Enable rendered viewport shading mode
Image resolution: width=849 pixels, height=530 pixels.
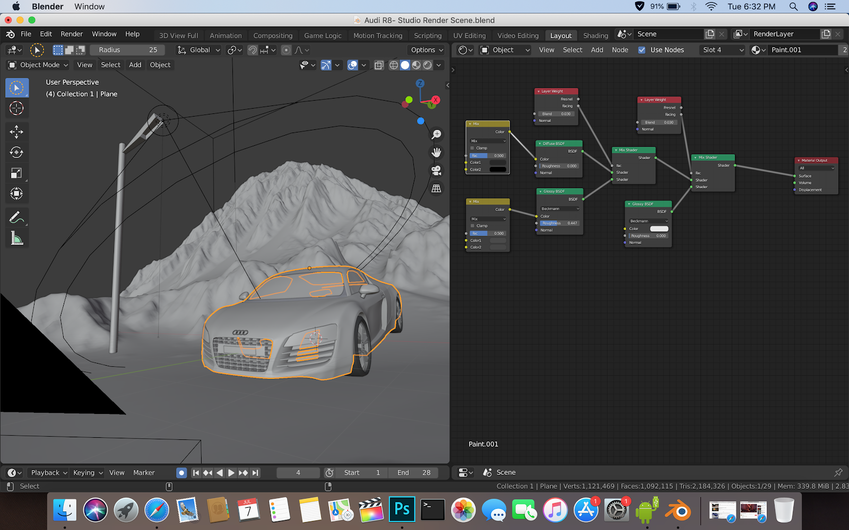click(428, 65)
